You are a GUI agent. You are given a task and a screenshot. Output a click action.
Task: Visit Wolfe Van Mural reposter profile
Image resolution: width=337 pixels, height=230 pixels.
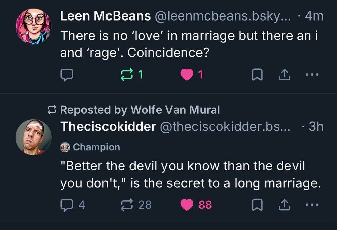coord(175,109)
